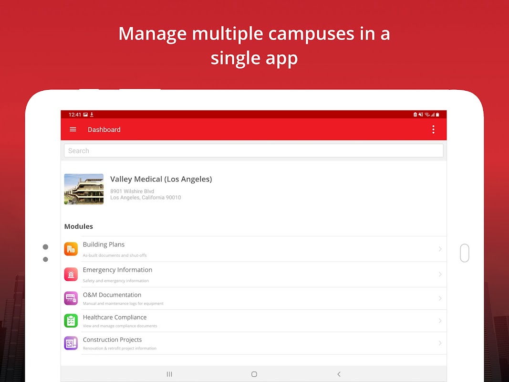Click the status bar download icon
This screenshot has width=509, height=382.
(x=92, y=114)
